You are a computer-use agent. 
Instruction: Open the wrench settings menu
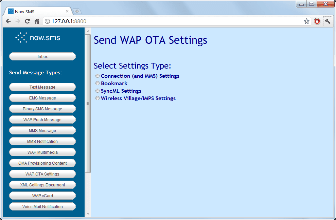point(328,21)
